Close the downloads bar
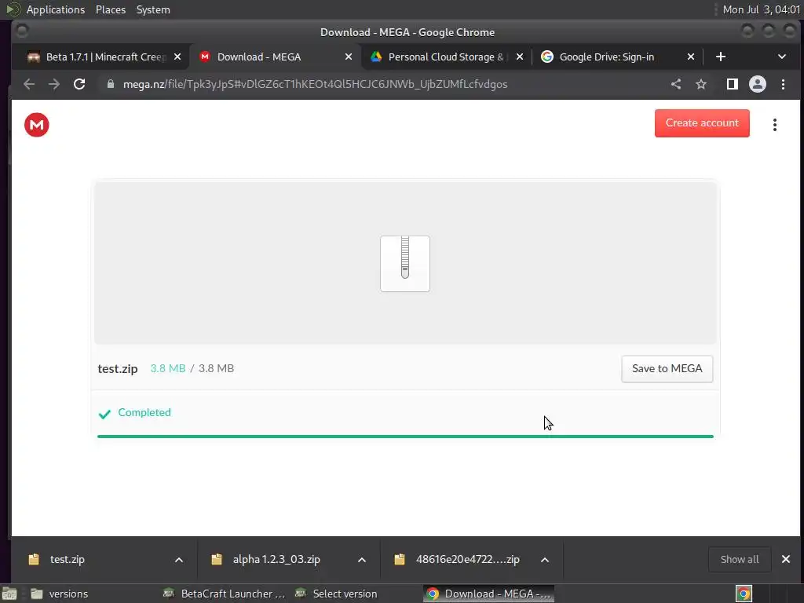Screen dimensions: 804x603 click(x=785, y=559)
